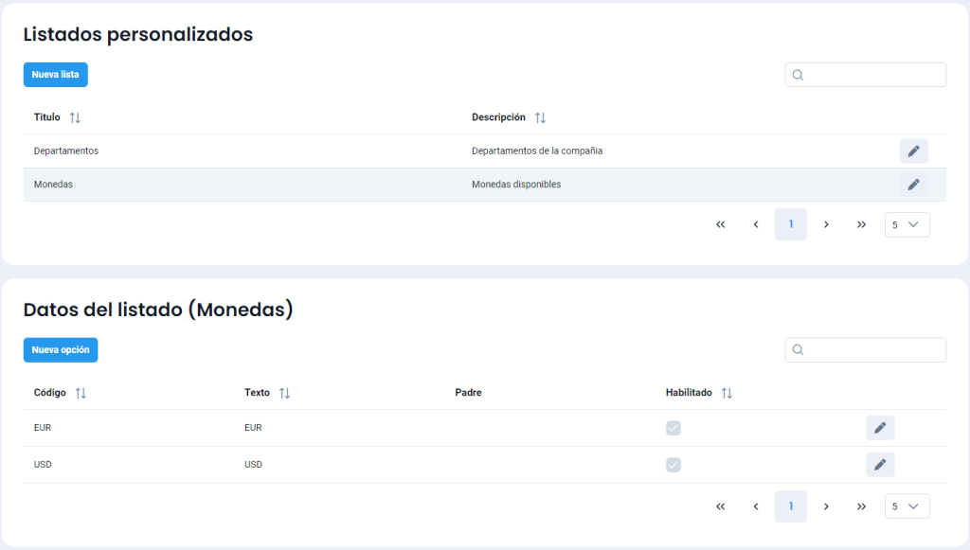Sort list data by Código

(81, 393)
